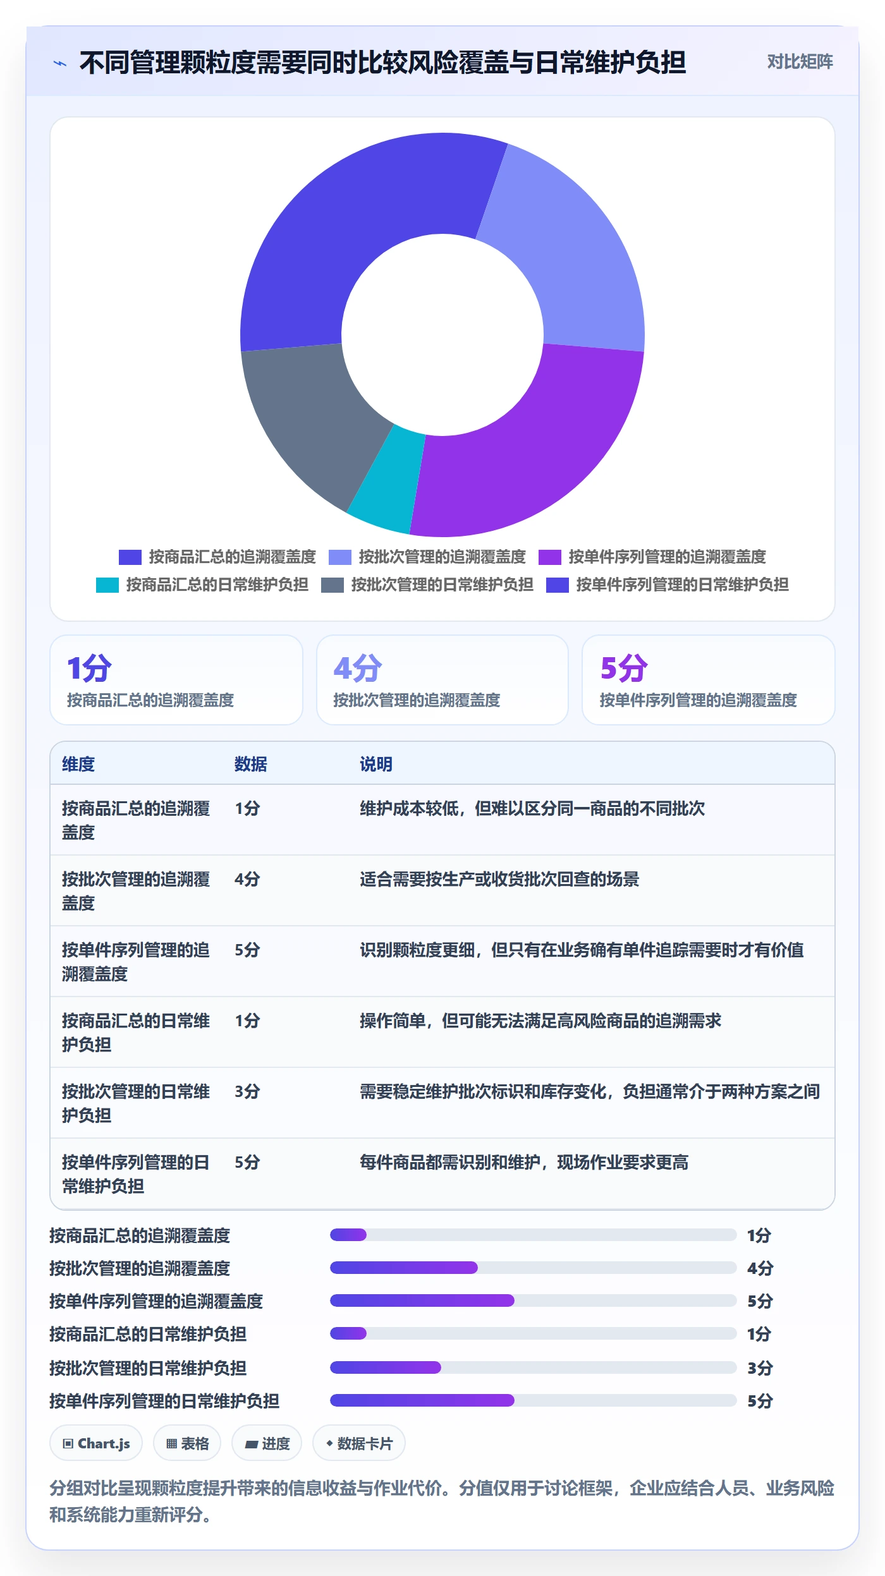Click progress bar for 按商品汇总的追溯覆盖度
Screen dimensions: 885x1576
click(534, 1235)
